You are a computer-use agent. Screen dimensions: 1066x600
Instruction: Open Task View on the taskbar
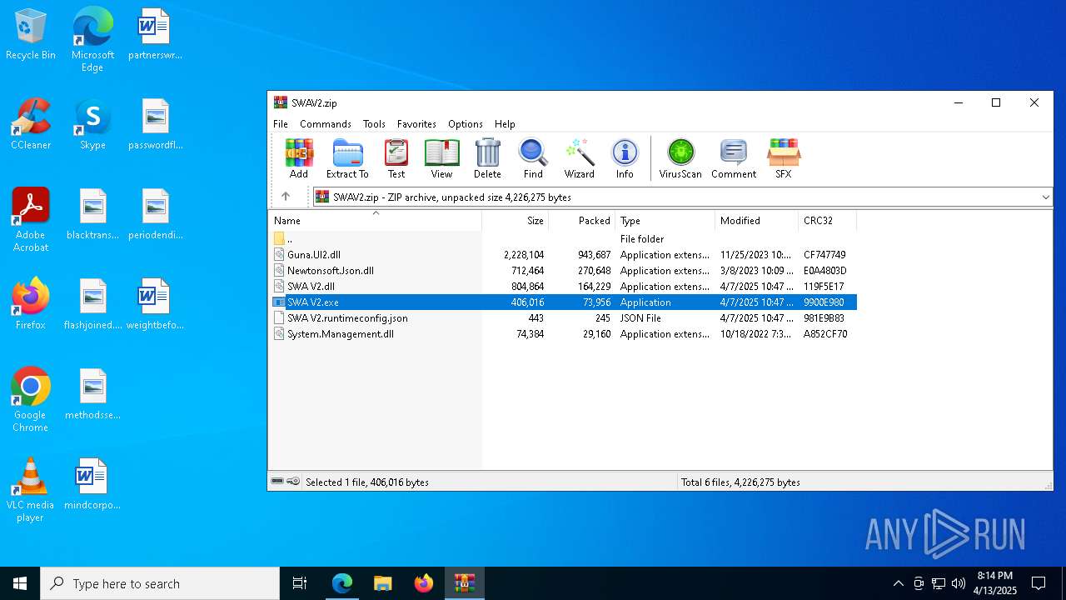point(300,583)
